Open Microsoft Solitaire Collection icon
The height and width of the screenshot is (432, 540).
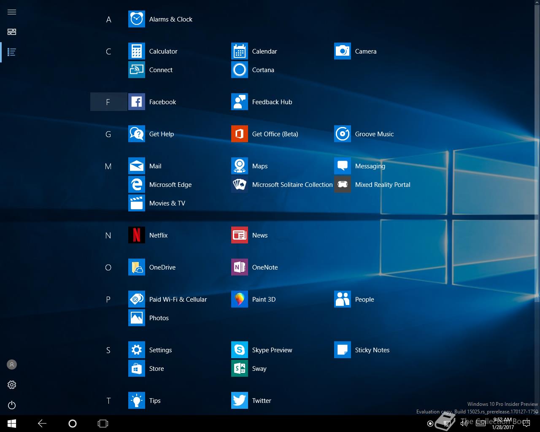click(x=240, y=185)
